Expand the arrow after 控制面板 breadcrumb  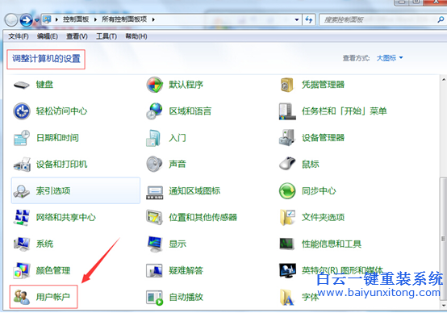pos(95,19)
